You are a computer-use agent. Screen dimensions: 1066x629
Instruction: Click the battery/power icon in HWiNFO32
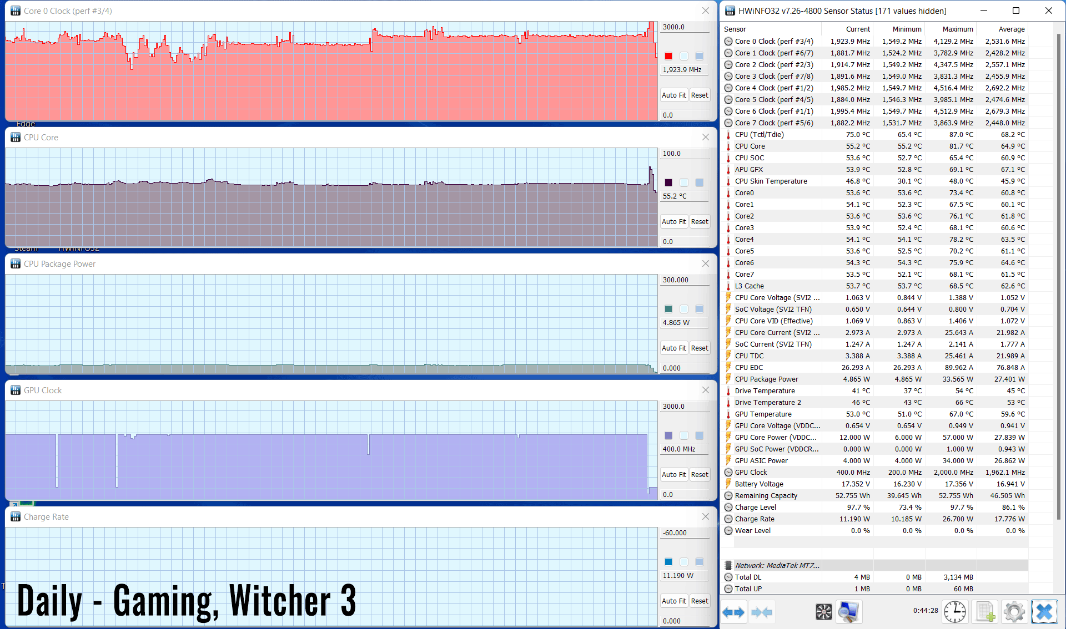(730, 484)
